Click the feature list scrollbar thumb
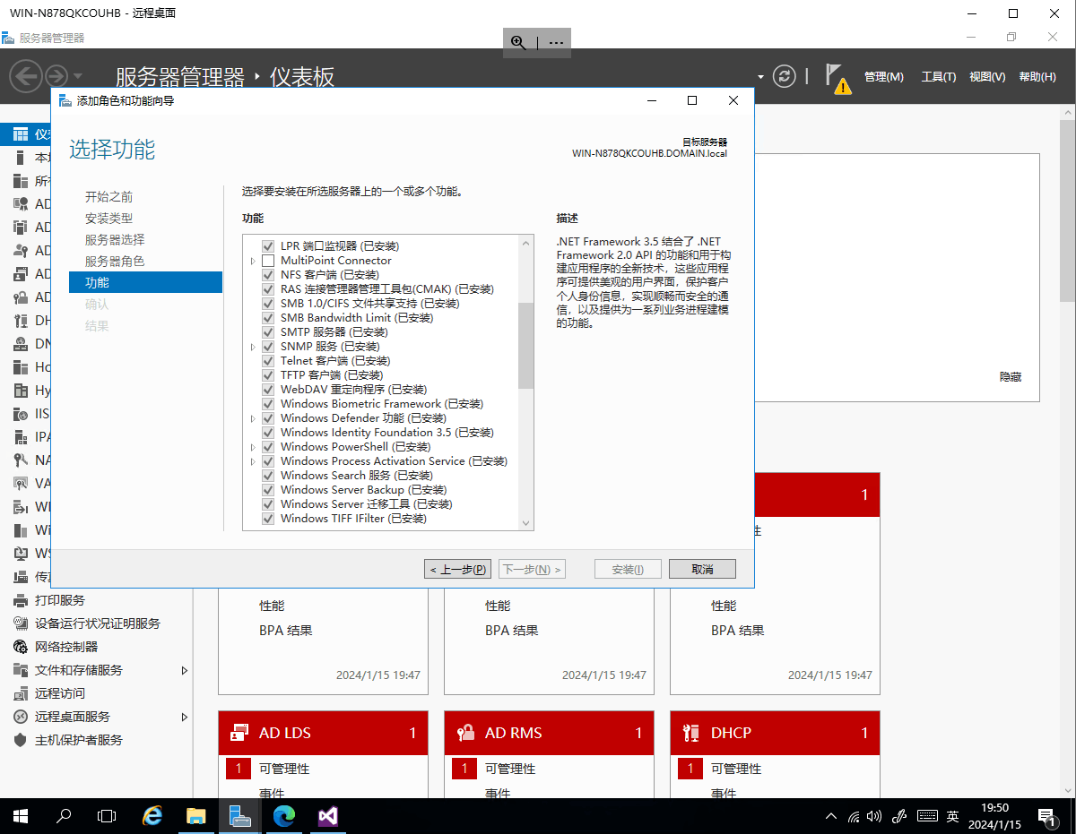Viewport: 1076px width, 834px height. tap(525, 346)
